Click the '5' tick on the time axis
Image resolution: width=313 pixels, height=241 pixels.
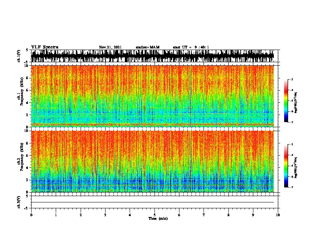(155, 215)
